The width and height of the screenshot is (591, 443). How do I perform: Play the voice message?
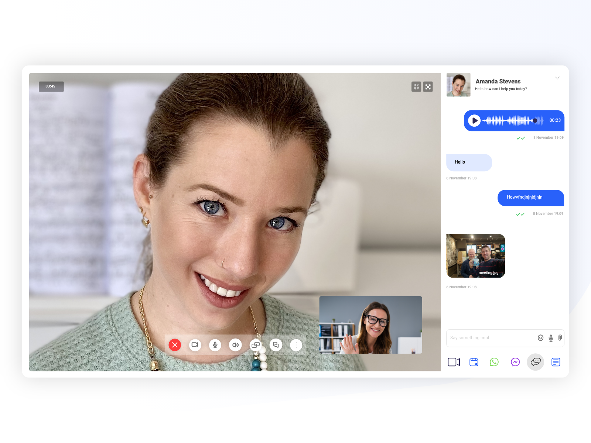[474, 120]
